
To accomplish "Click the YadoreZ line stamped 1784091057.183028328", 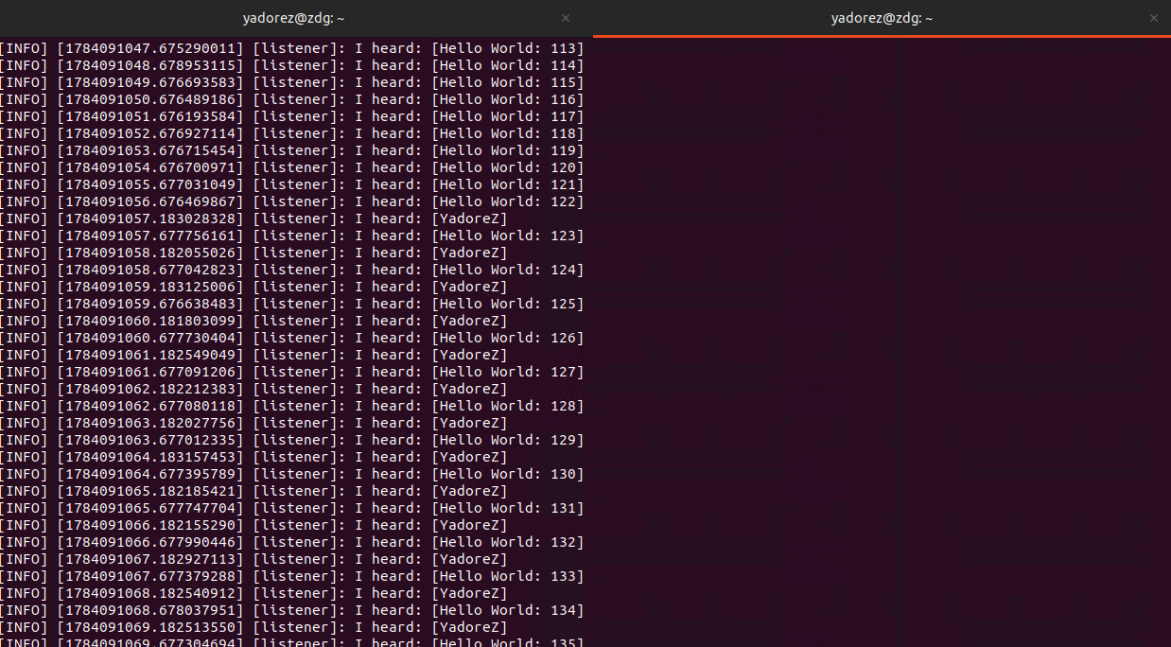I will [x=253, y=219].
